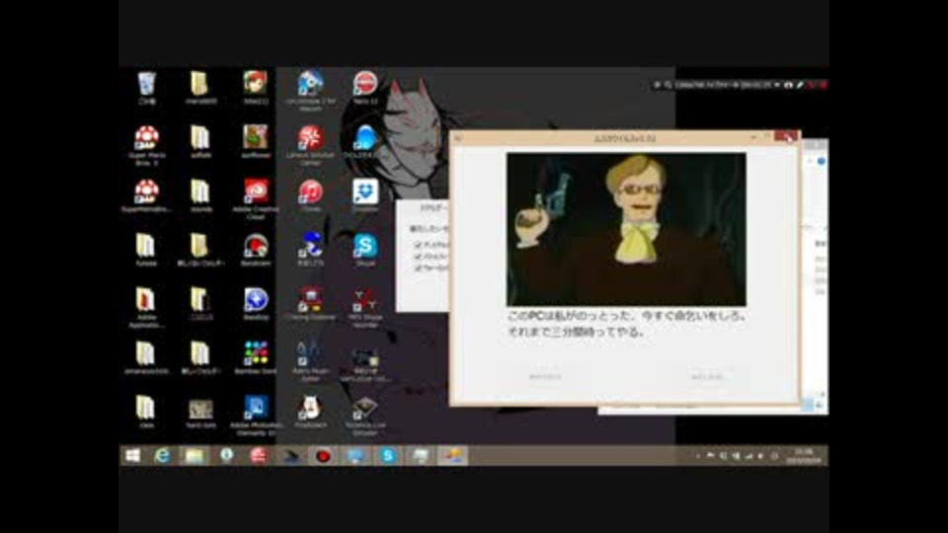Viewport: 948px width, 533px height.
Task: Click the dialog title bar text
Action: pos(625,138)
